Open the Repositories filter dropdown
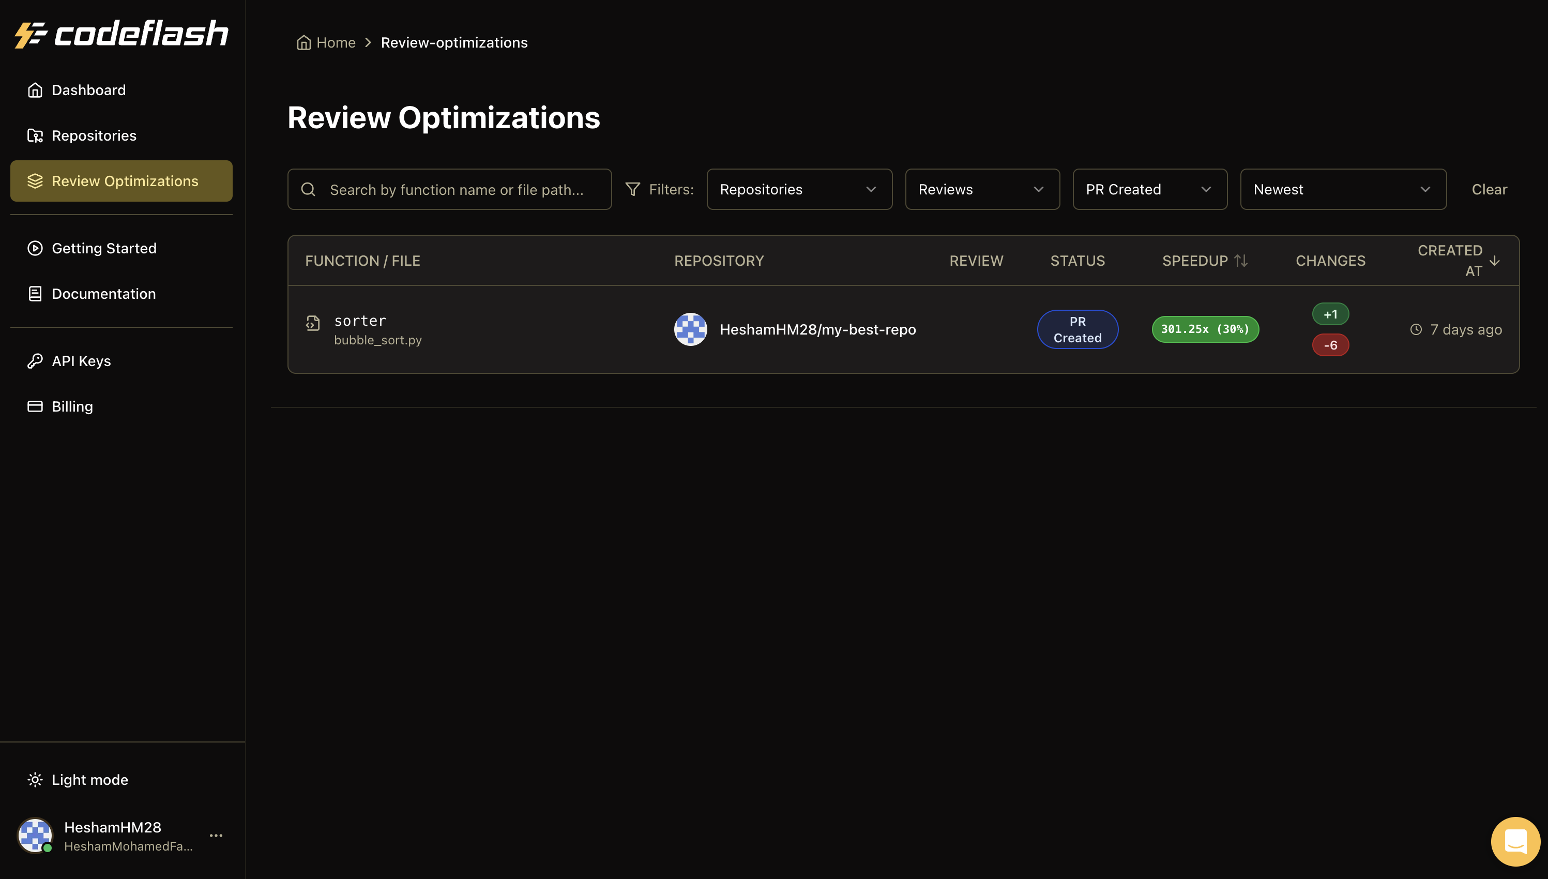Screen dimensions: 1548x879 click(x=799, y=189)
